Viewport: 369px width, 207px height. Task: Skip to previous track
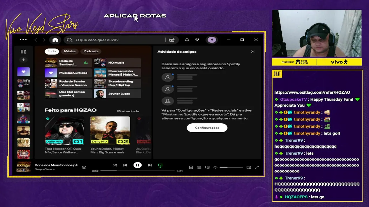coord(125,165)
